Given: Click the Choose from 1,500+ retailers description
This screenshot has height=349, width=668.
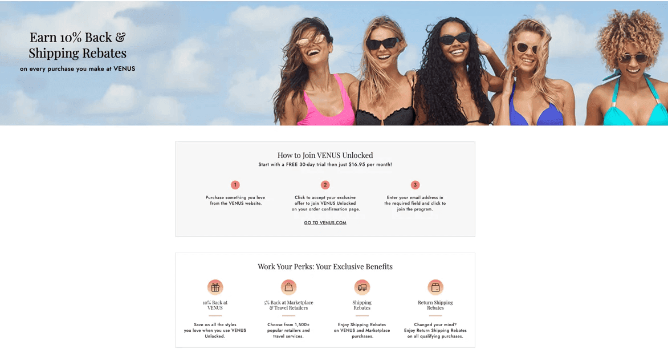Looking at the screenshot, I should click(288, 330).
